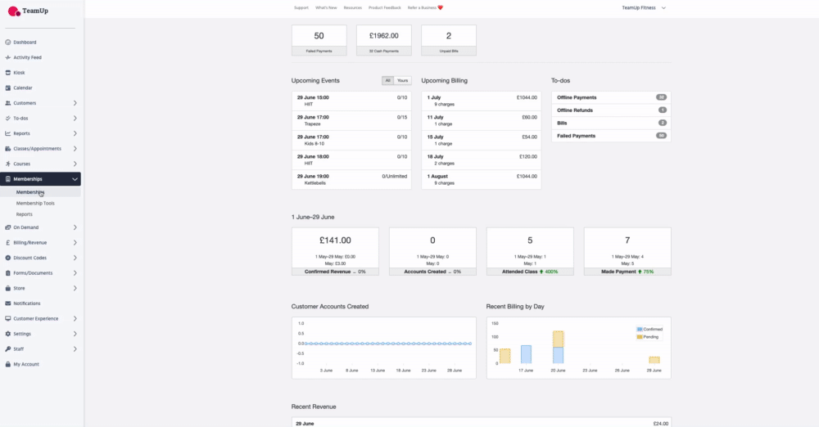This screenshot has height=427, width=819.
Task: Open the Failed Payments to-do link
Action: tap(577, 136)
